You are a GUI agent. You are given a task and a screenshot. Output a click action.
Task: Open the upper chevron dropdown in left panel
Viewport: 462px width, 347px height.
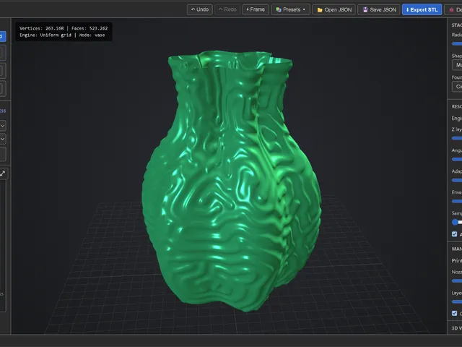[2, 126]
